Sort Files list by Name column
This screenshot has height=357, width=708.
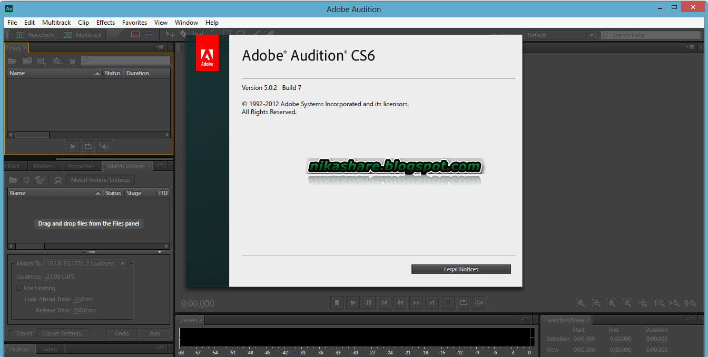(54, 73)
